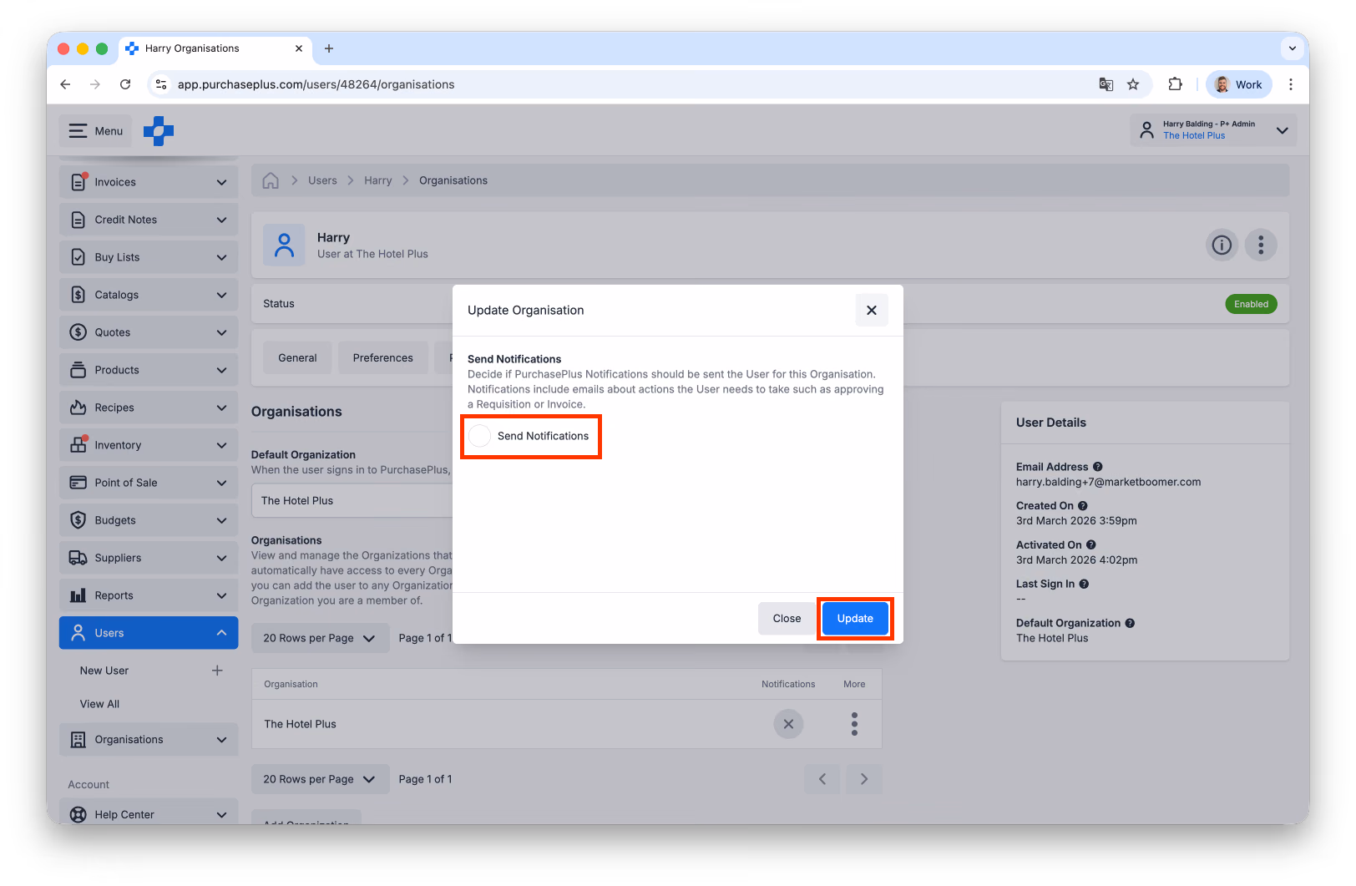Open the Menu hamburger button
Screen dimensions: 1356x886
click(x=95, y=131)
